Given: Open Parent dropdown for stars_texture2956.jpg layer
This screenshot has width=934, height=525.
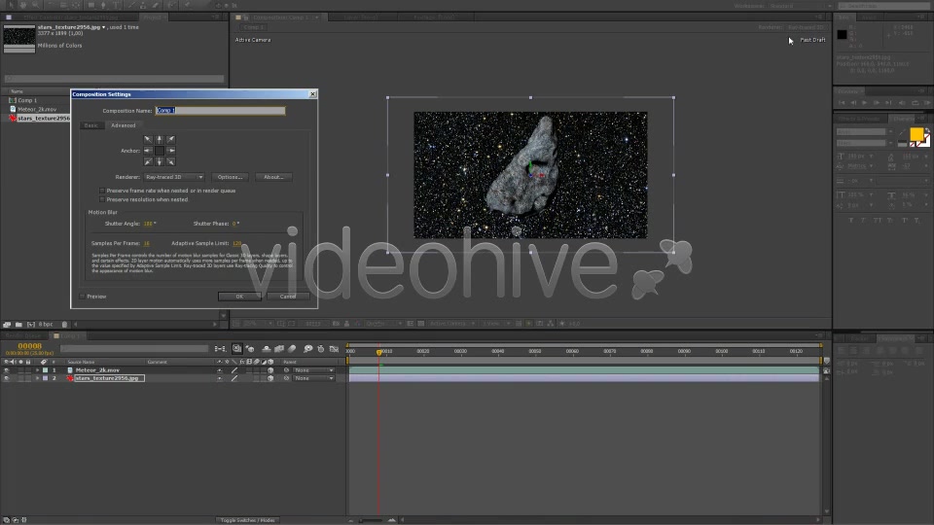Looking at the screenshot, I should [x=314, y=378].
